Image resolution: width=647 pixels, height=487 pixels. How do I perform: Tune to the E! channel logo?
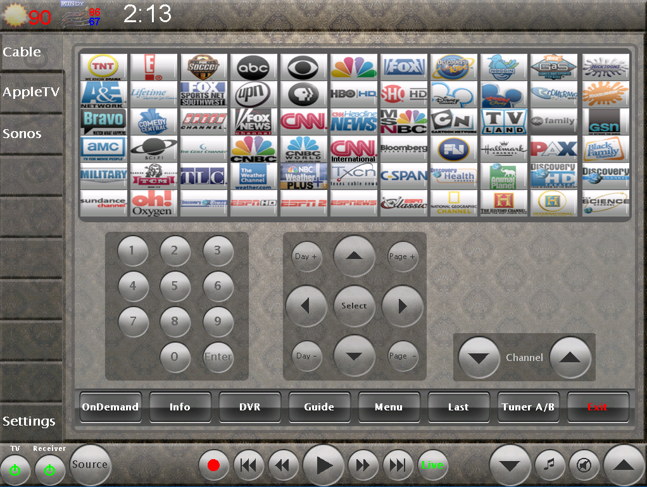point(153,67)
